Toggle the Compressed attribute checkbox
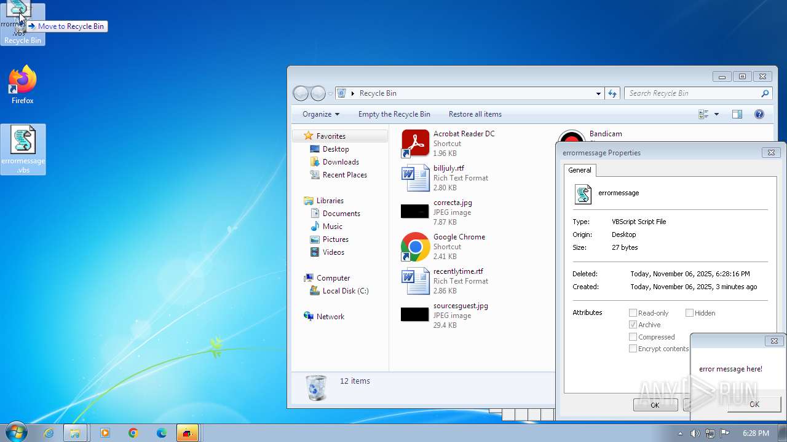The image size is (787, 442). (x=633, y=337)
